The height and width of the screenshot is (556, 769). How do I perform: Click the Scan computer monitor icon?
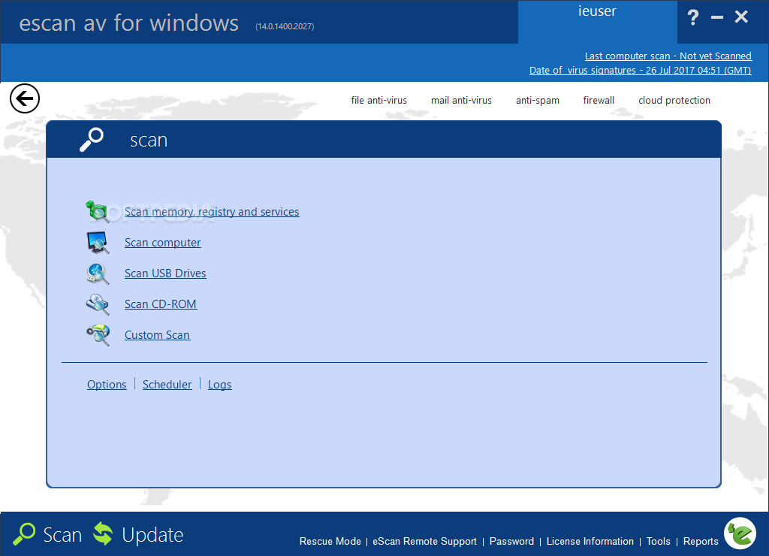98,243
